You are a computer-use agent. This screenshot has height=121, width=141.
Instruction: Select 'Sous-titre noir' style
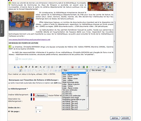tap(67, 92)
